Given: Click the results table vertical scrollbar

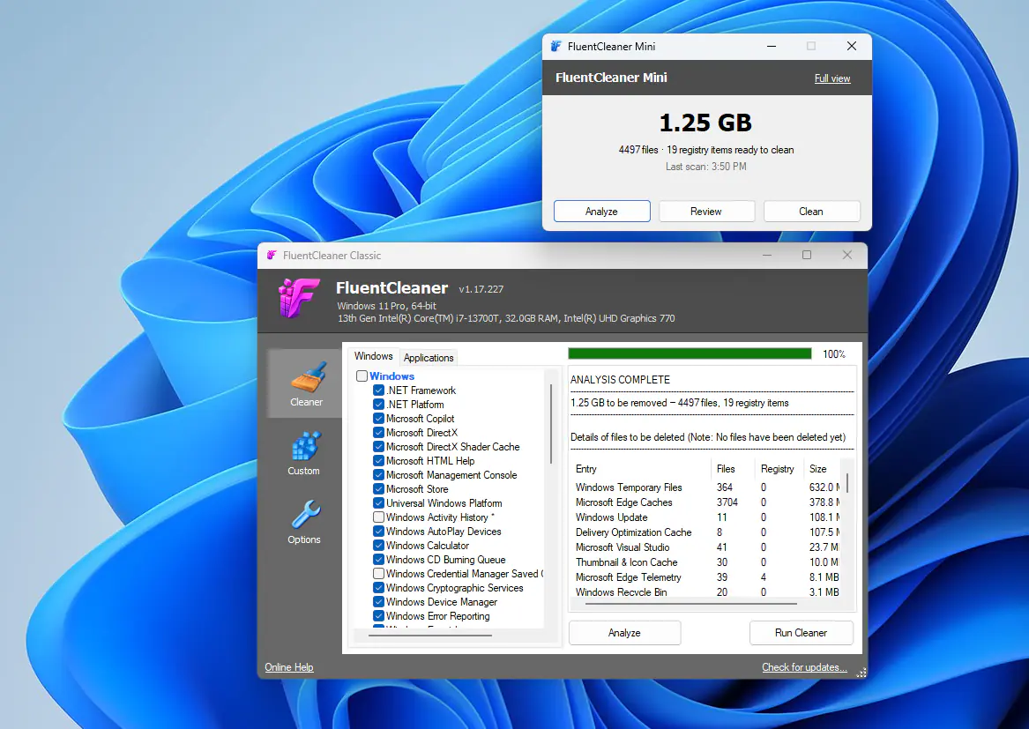Looking at the screenshot, I should 847,483.
